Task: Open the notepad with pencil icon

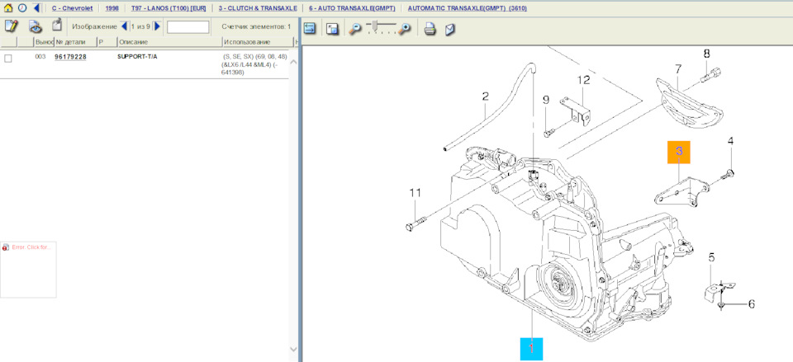Action: (x=11, y=26)
